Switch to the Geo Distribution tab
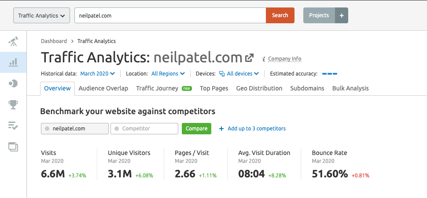The width and height of the screenshot is (427, 198). (259, 88)
